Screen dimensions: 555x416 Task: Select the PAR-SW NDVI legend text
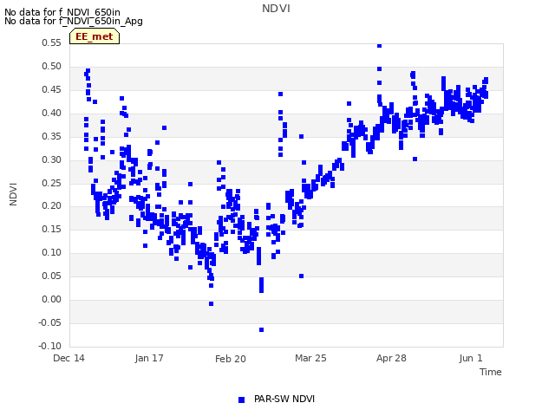click(284, 399)
